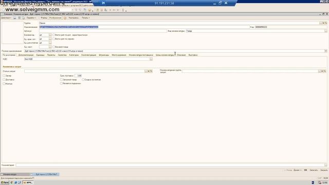Click the Изображения toolbar button
The height and width of the screenshot is (185, 329).
click(55, 18)
